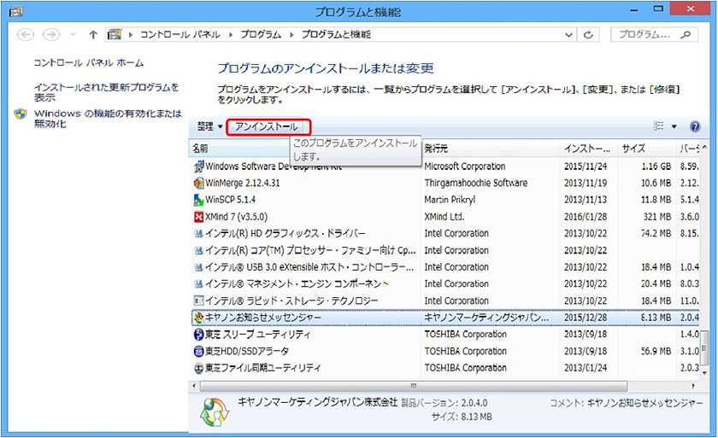Click the horizontal scrollbar of program list
The width and height of the screenshot is (718, 438).
pos(410,385)
